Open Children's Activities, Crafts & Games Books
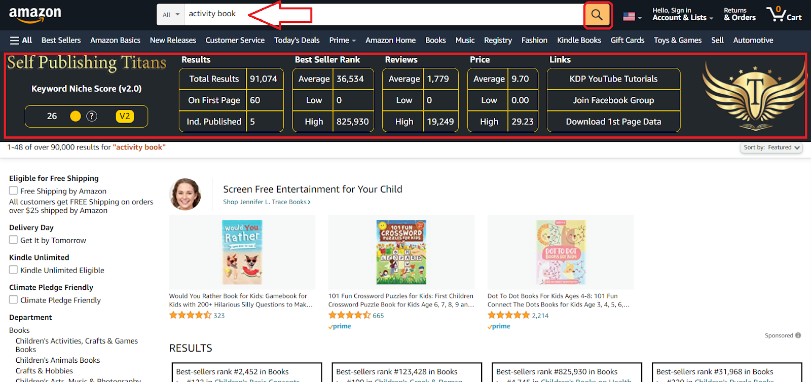The width and height of the screenshot is (811, 382). tap(77, 345)
